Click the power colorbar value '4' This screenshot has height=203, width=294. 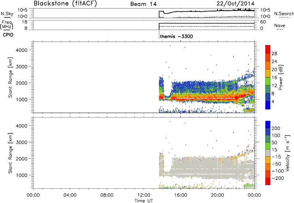click(273, 101)
